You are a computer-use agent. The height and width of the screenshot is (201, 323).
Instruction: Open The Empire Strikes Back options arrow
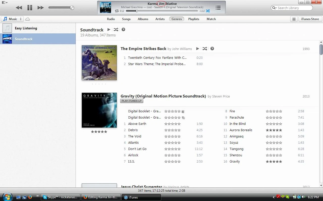point(212,48)
